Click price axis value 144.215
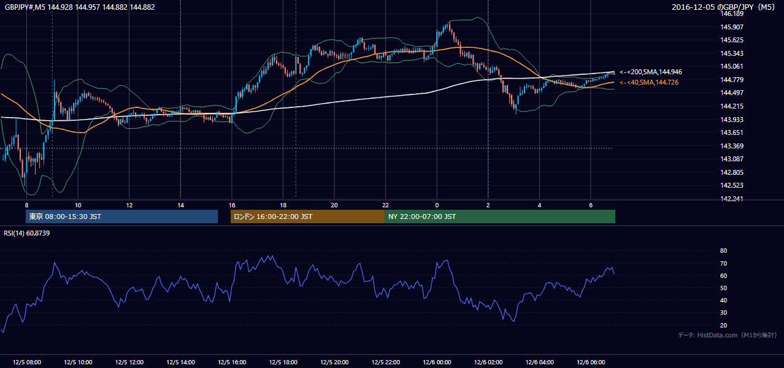 click(x=731, y=106)
